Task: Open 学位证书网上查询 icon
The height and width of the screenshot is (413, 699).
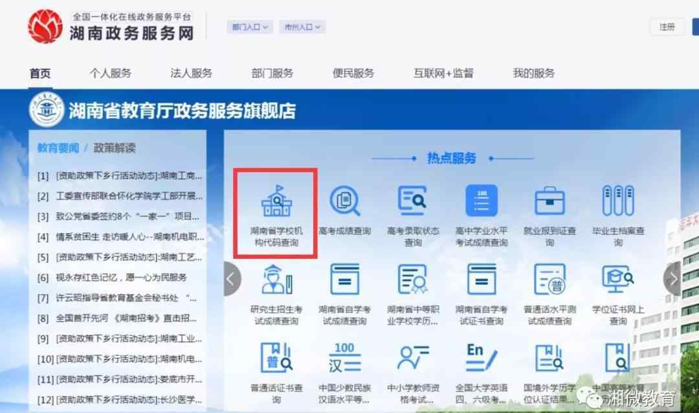Action: tap(618, 279)
